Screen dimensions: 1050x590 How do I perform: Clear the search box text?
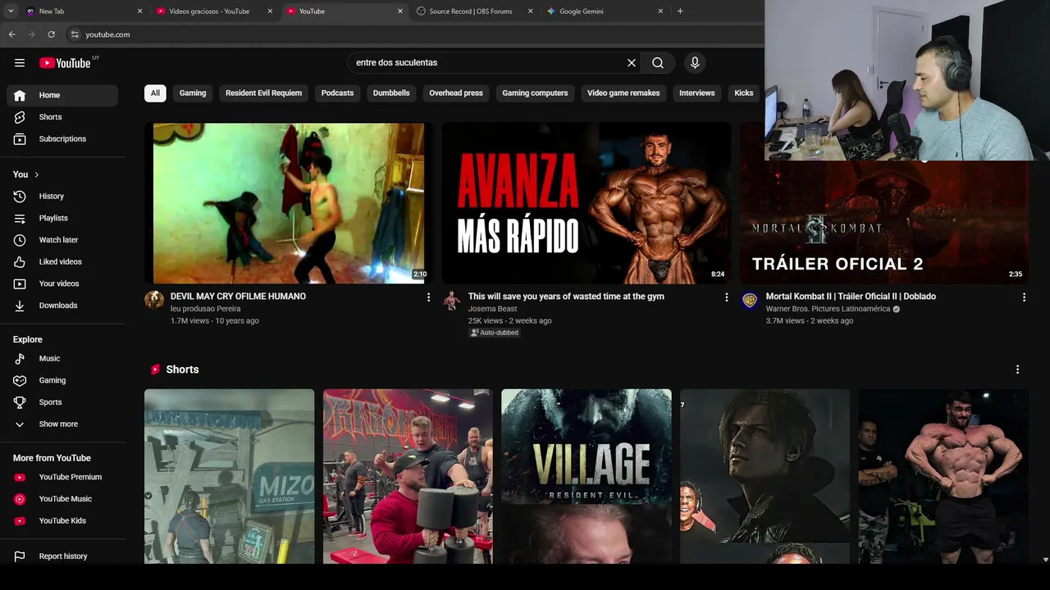(x=632, y=63)
